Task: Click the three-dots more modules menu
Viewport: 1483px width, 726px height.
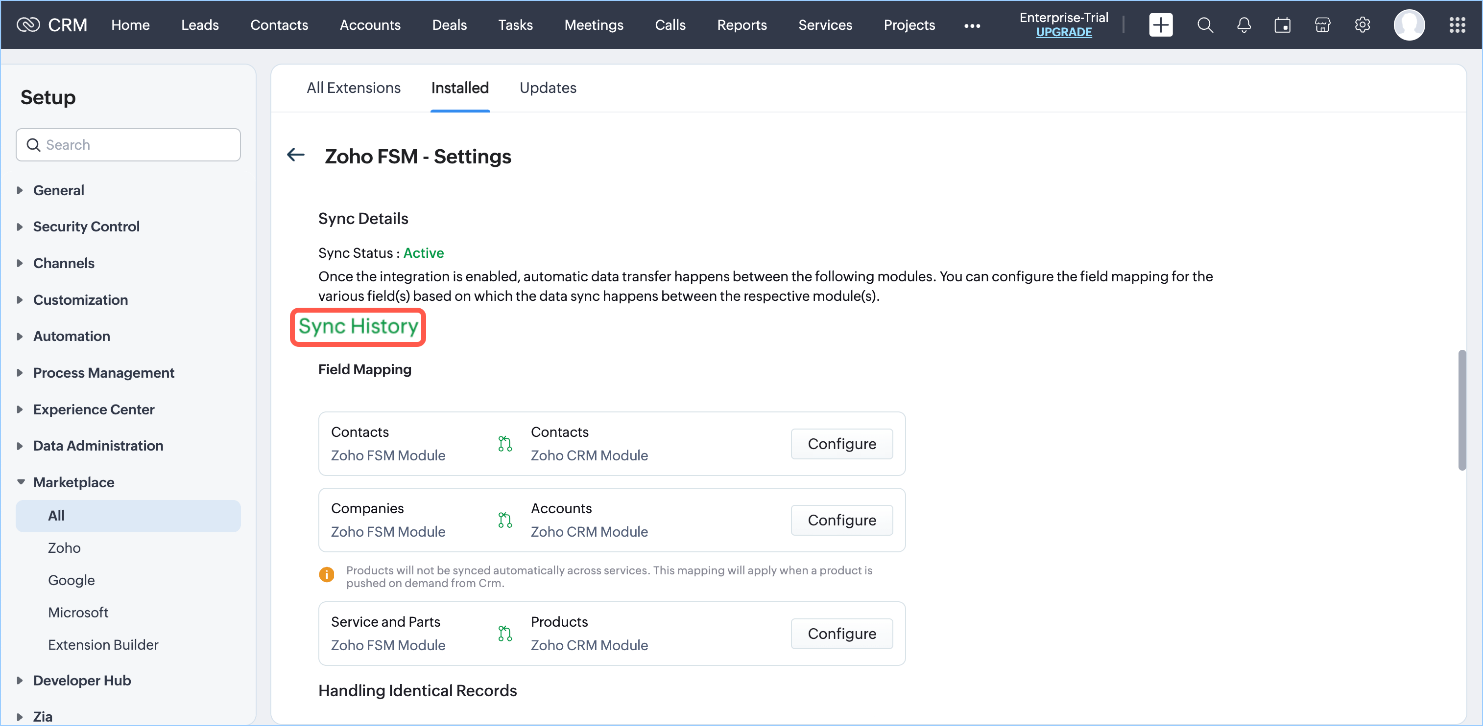Action: click(x=972, y=25)
